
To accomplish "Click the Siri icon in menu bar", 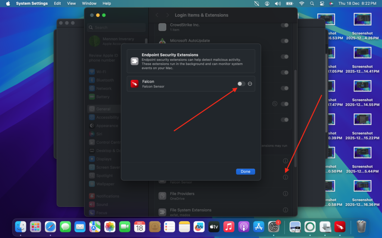I will [x=331, y=3].
